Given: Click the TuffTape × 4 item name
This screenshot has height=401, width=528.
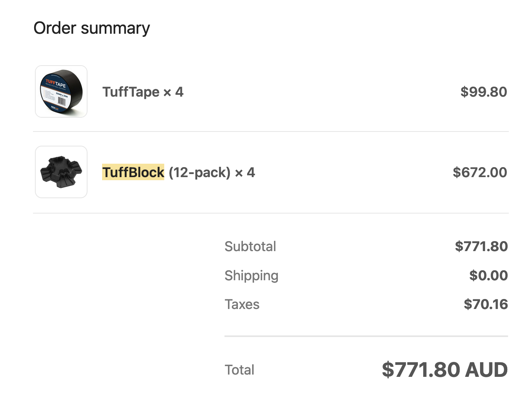Looking at the screenshot, I should (x=143, y=92).
